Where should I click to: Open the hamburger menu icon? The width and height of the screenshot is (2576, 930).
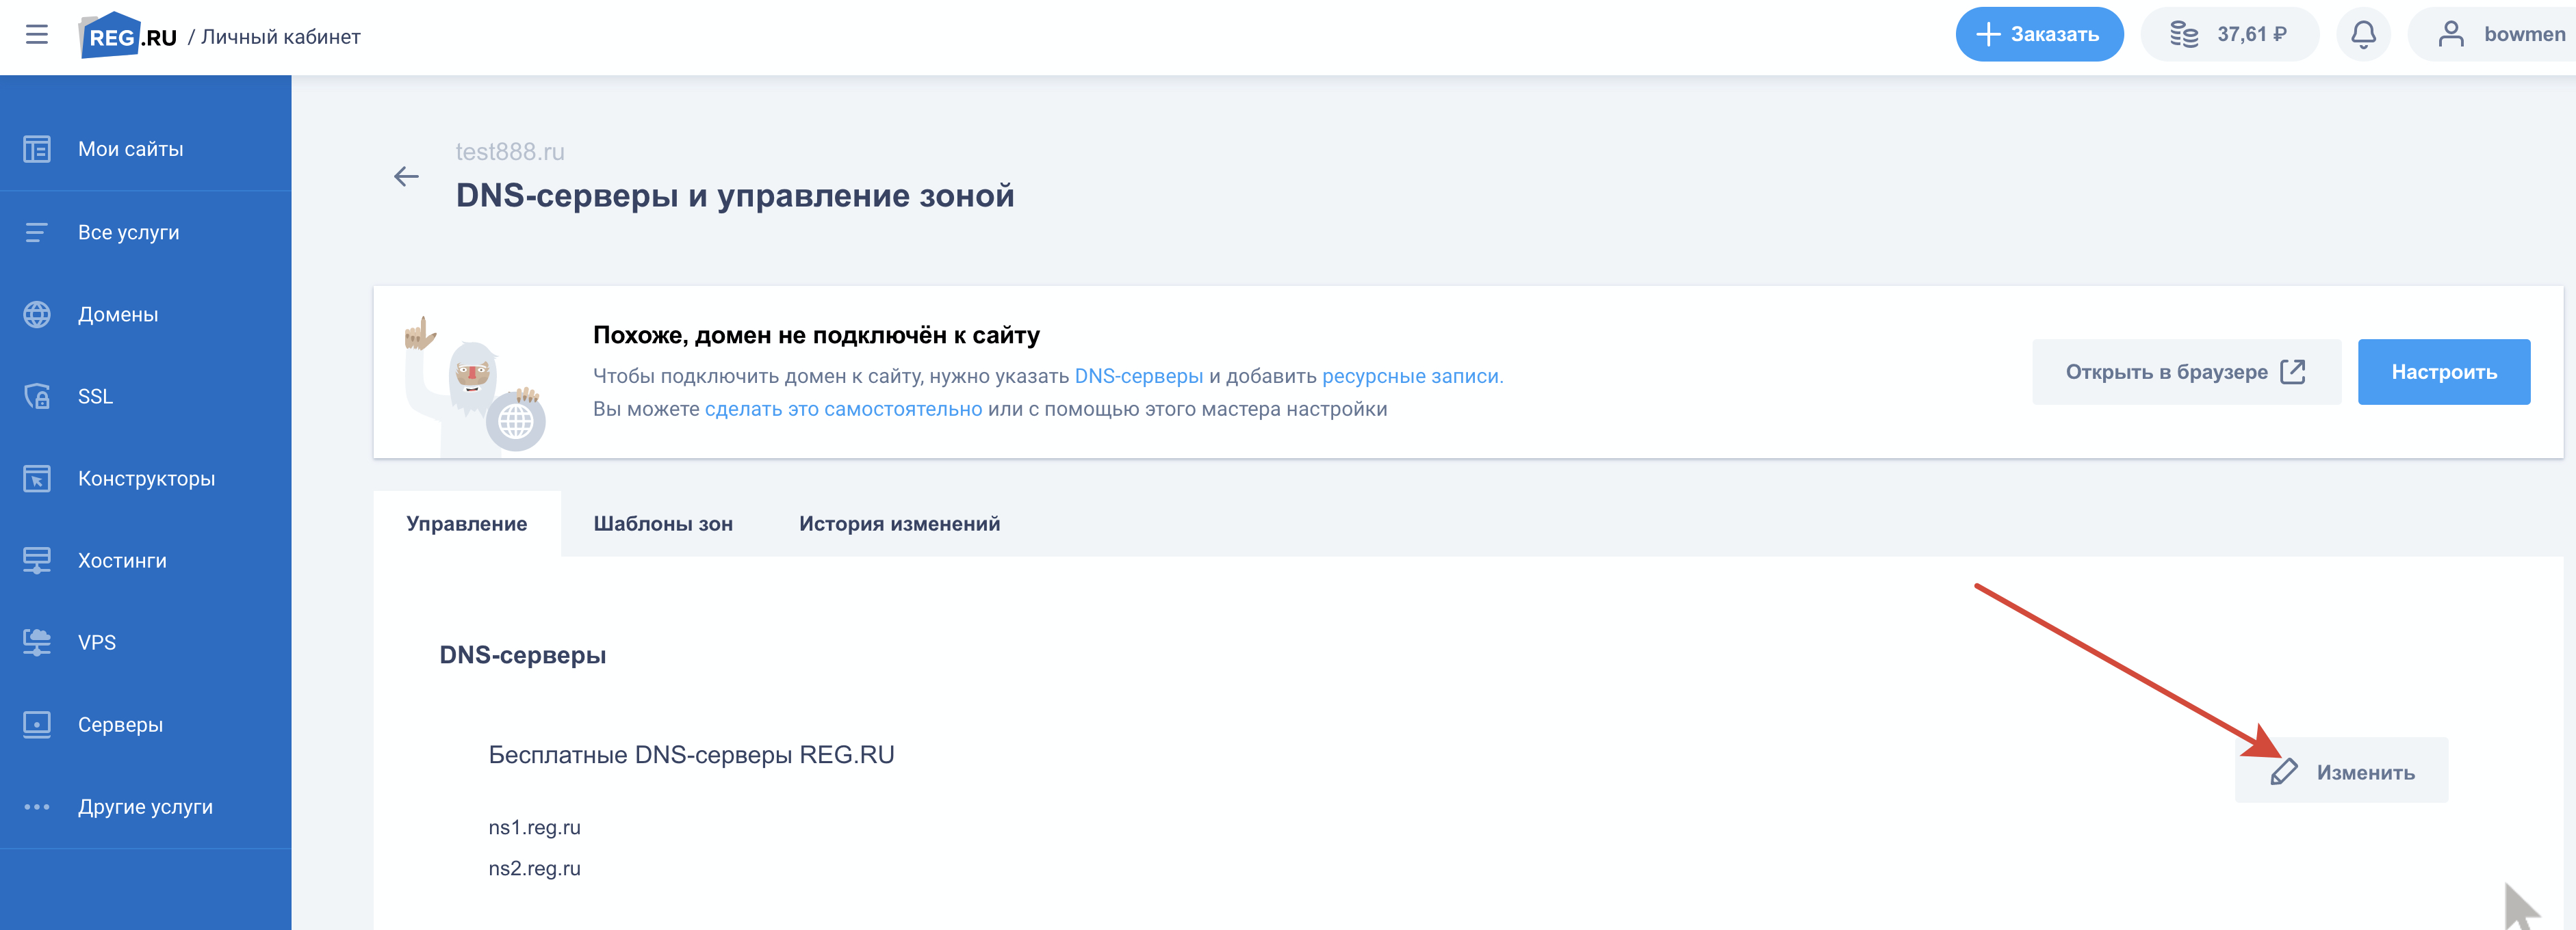click(37, 35)
